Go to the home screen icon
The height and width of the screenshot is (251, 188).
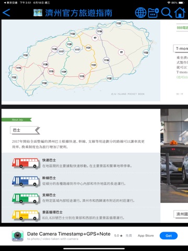[180, 13]
